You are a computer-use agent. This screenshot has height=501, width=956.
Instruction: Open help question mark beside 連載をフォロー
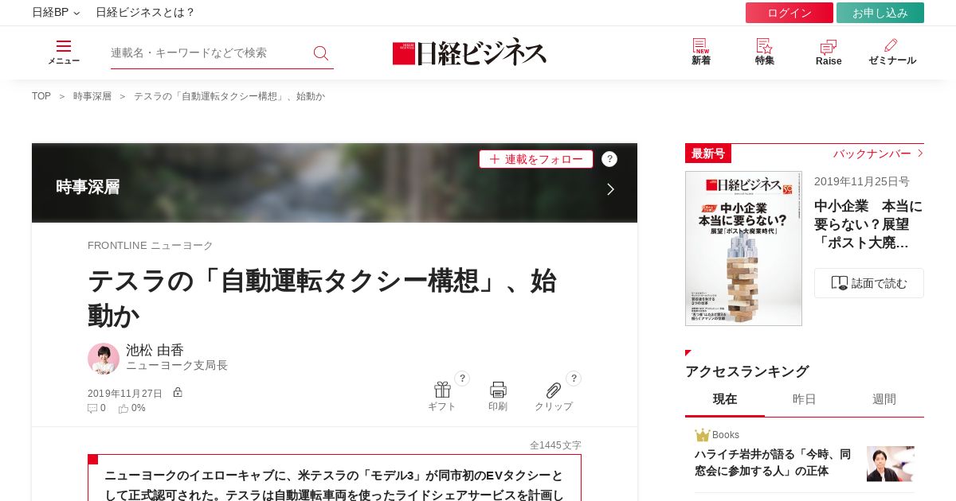(x=609, y=159)
